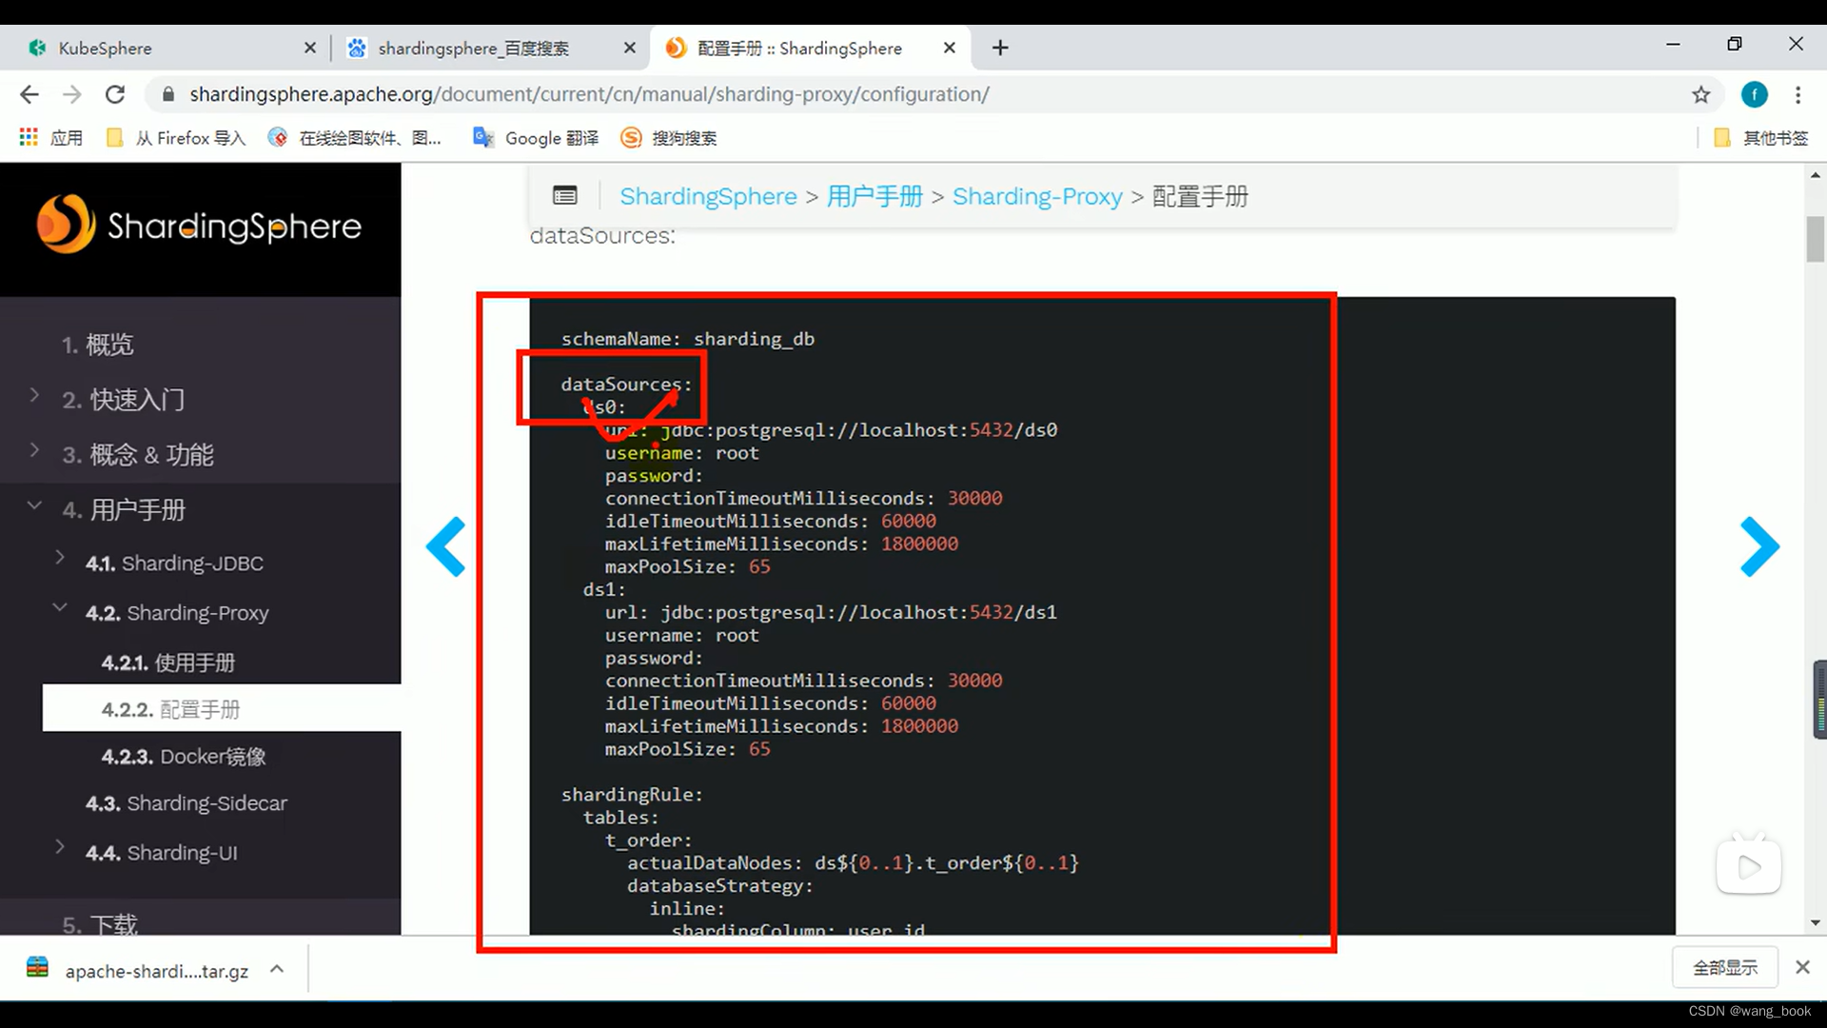The width and height of the screenshot is (1827, 1028).
Task: Close the downloads bar
Action: tap(1802, 967)
